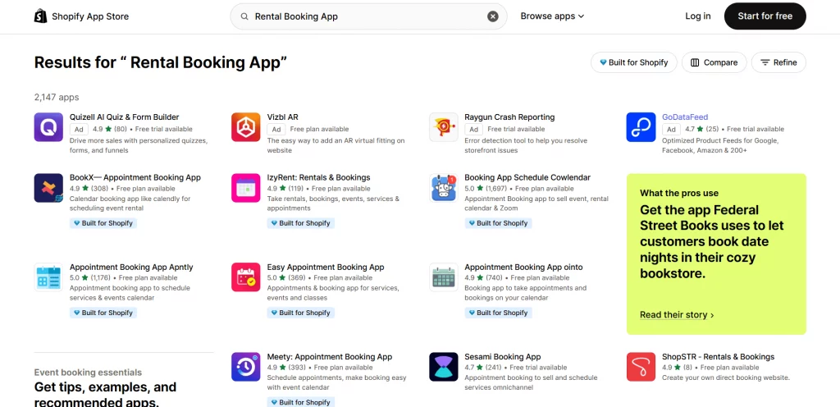The height and width of the screenshot is (407, 840).
Task: Click Built for Shopify badge under Apntly
Action: pyautogui.click(x=103, y=313)
